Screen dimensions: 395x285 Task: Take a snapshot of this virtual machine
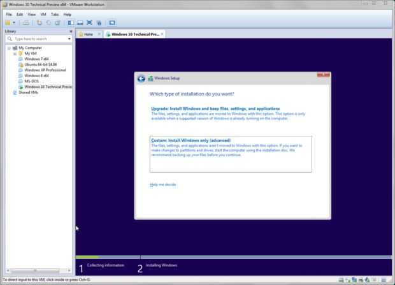(39, 23)
